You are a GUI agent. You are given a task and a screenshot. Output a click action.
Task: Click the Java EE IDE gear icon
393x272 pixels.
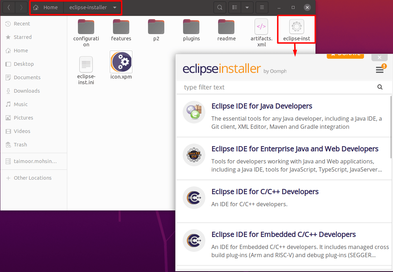point(194,155)
